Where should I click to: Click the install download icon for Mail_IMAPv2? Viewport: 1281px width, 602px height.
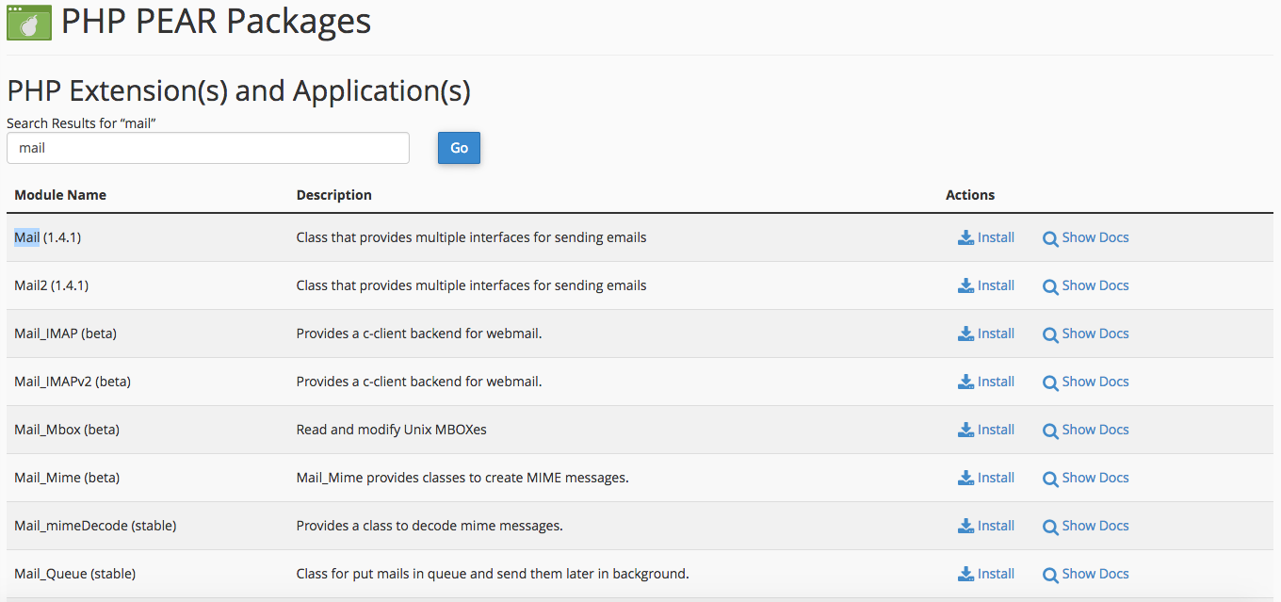click(x=965, y=382)
